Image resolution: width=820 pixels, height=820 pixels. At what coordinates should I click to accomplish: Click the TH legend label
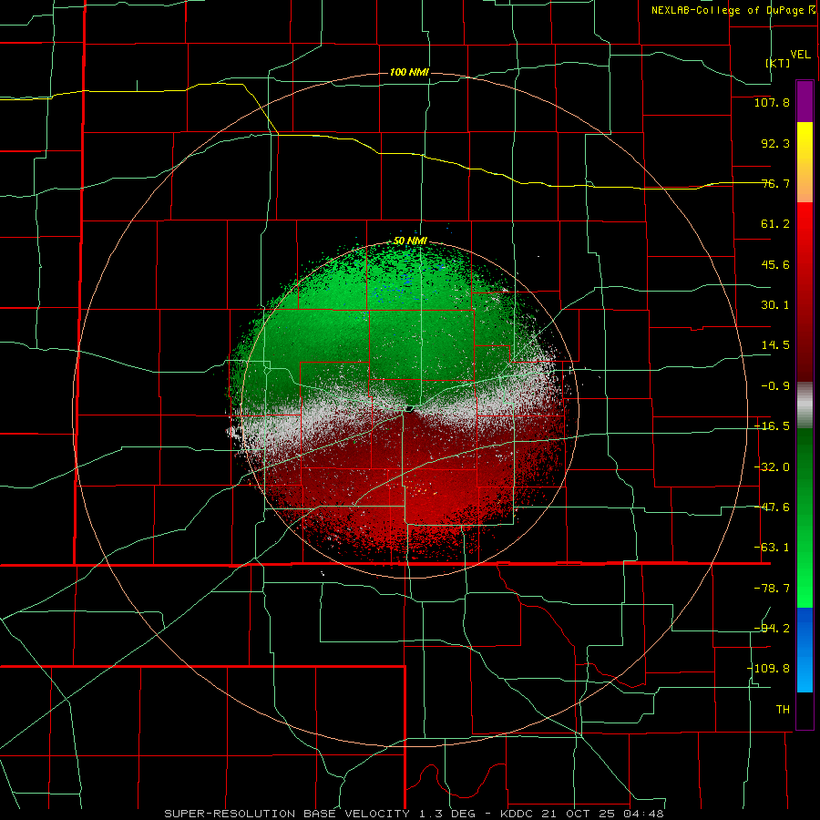(x=783, y=710)
